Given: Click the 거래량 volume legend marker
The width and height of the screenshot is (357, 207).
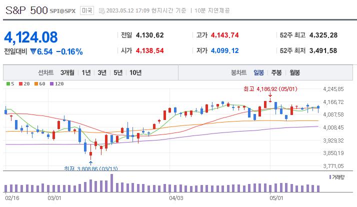Looking at the screenshot, I should (330, 177).
